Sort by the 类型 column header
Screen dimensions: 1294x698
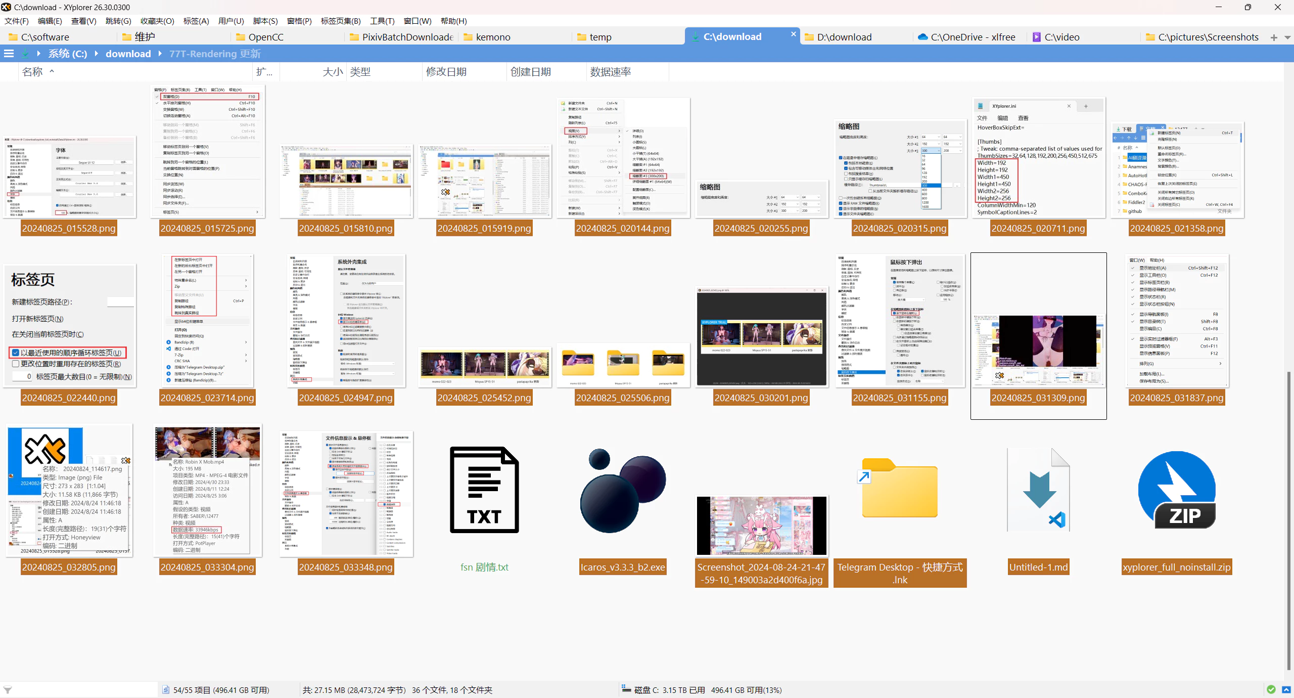(x=384, y=72)
